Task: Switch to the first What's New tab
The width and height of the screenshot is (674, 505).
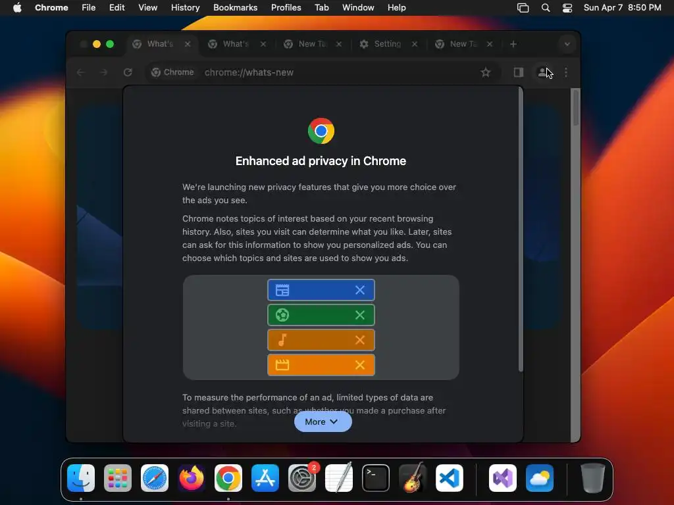Action: point(162,44)
